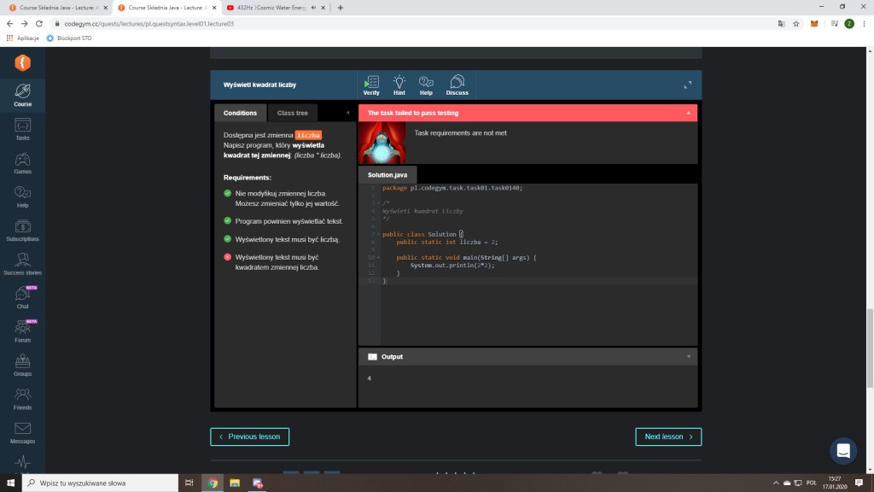Select the Solution.java file tab

[x=387, y=174]
